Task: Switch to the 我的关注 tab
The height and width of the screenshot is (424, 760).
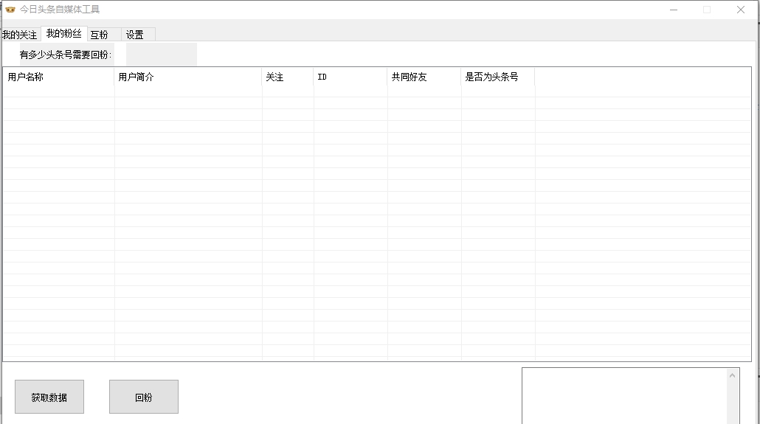Action: (x=20, y=35)
